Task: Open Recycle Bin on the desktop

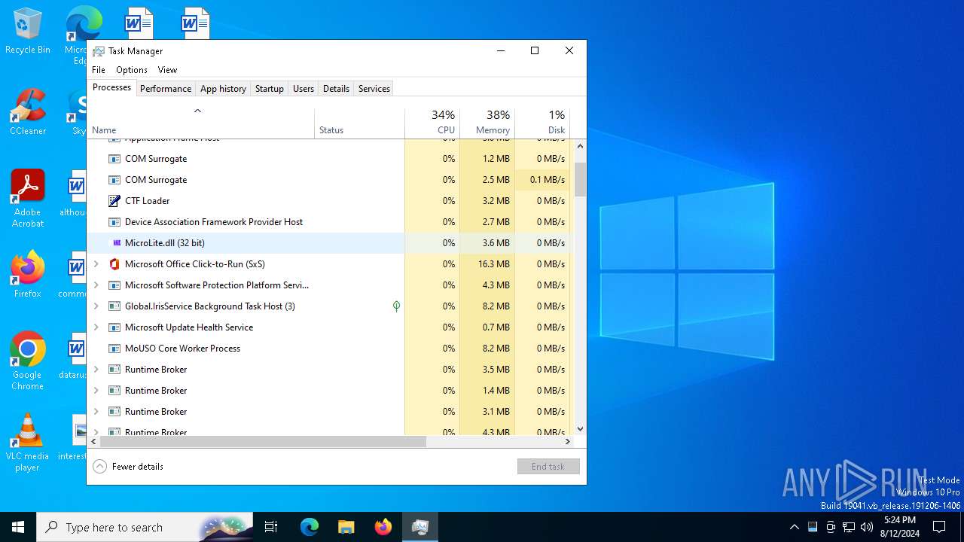Action: [x=28, y=32]
